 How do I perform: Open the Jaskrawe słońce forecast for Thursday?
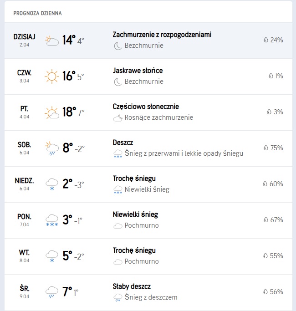pyautogui.click(x=138, y=71)
